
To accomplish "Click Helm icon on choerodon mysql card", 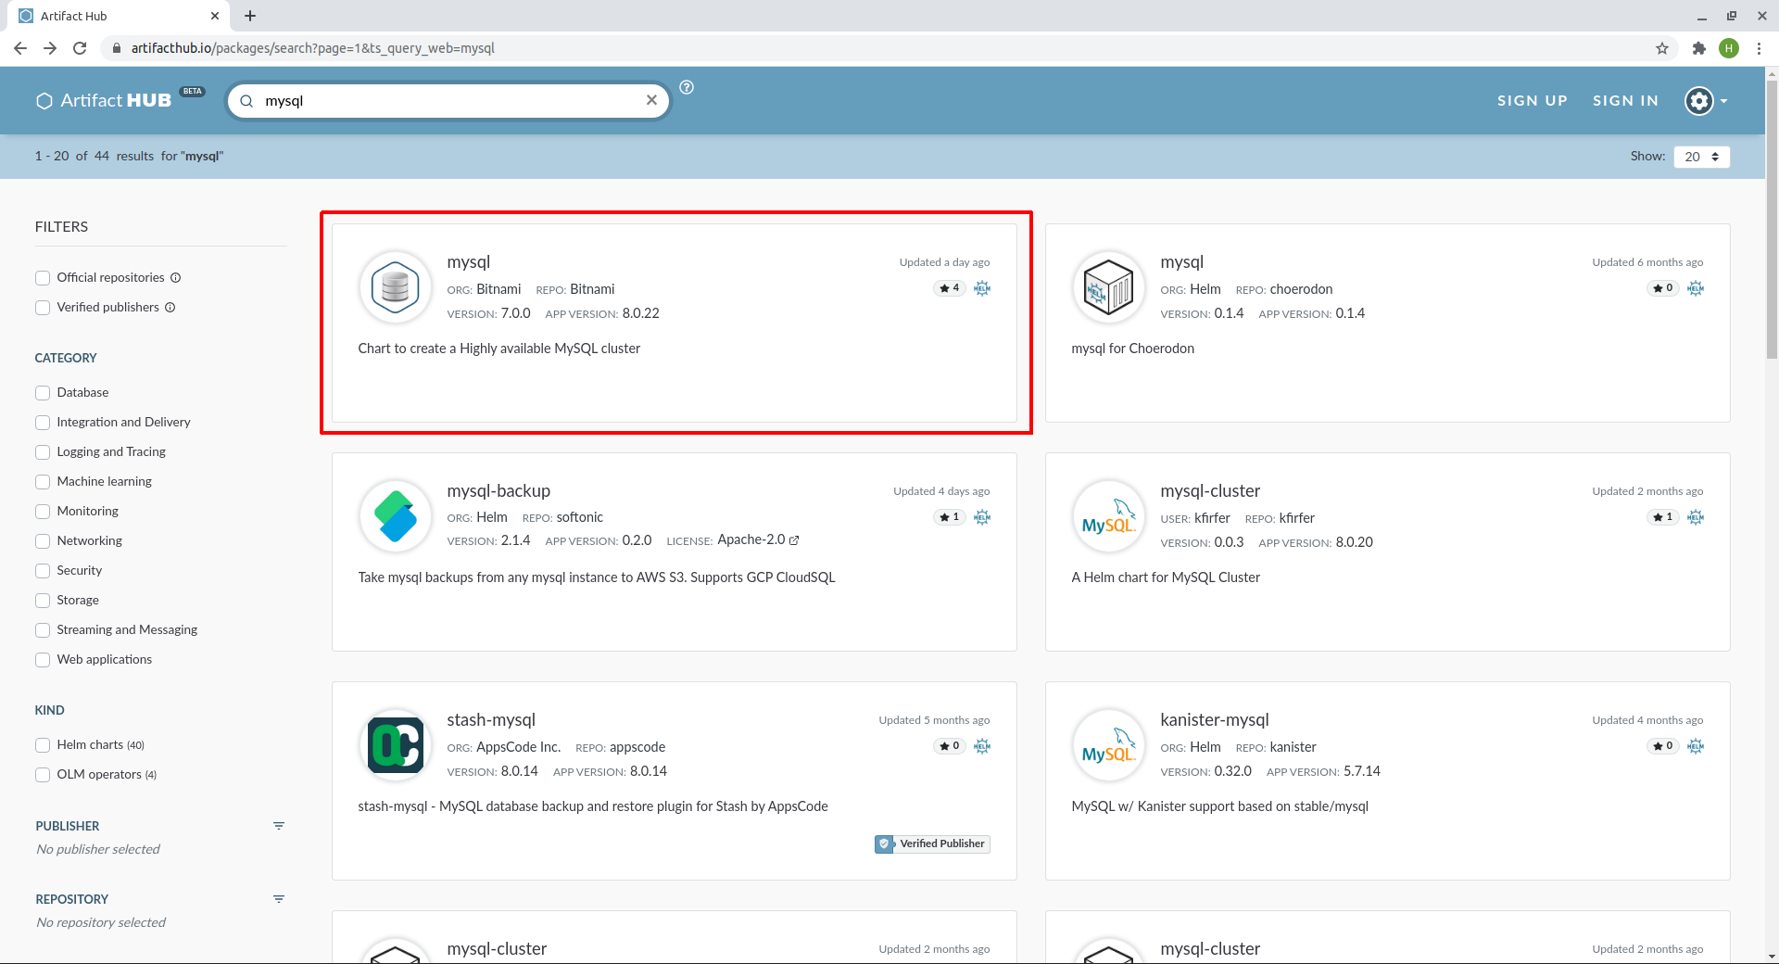I will 1696,288.
